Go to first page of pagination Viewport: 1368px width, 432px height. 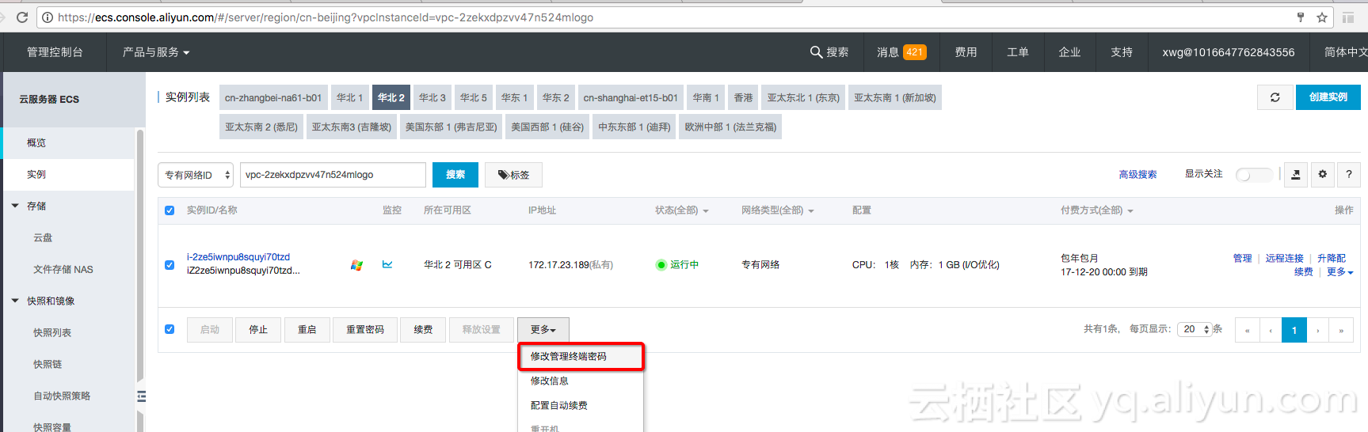coord(1247,330)
